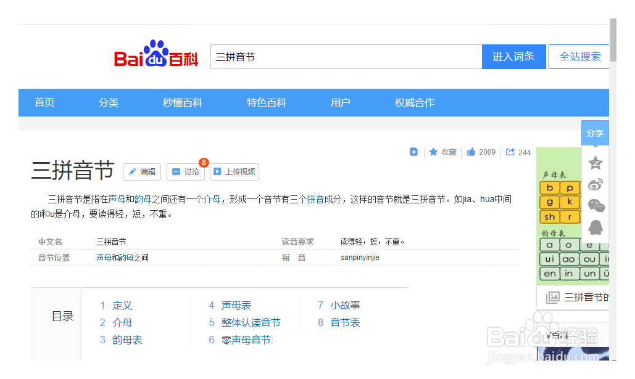Click the blue plus icon near 收藏
Image resolution: width=635 pixels, height=379 pixels.
[x=413, y=152]
